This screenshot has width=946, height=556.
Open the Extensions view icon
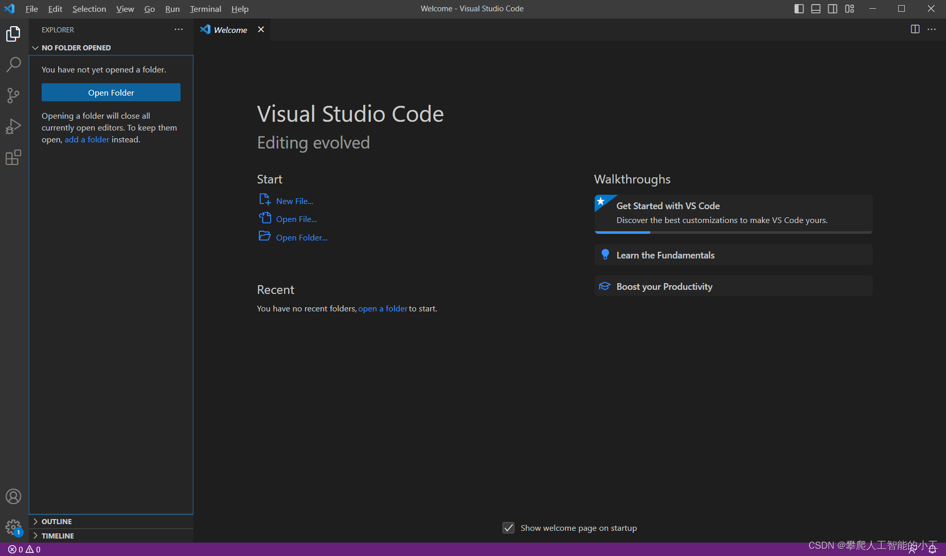click(x=13, y=157)
